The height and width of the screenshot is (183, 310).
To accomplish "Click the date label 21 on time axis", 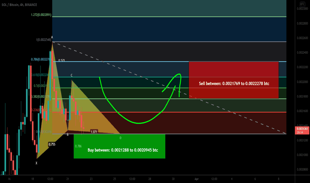I will 68,179.
